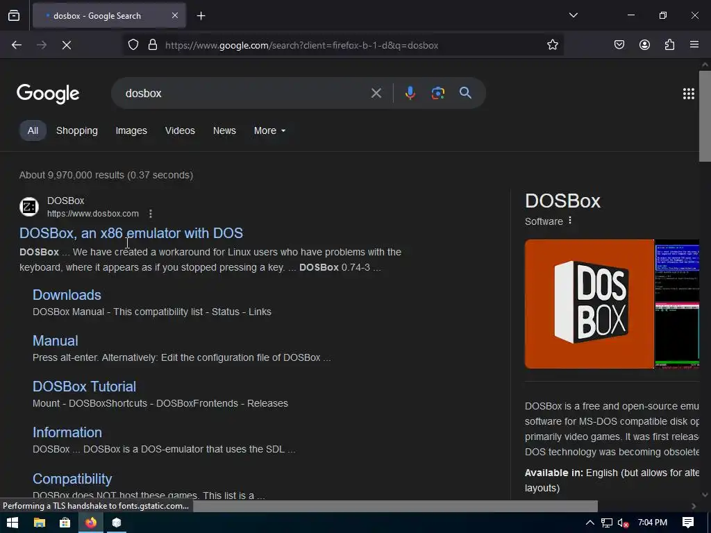Click the horizontal scrollbar at bottom
Image resolution: width=711 pixels, height=533 pixels.
pos(395,506)
